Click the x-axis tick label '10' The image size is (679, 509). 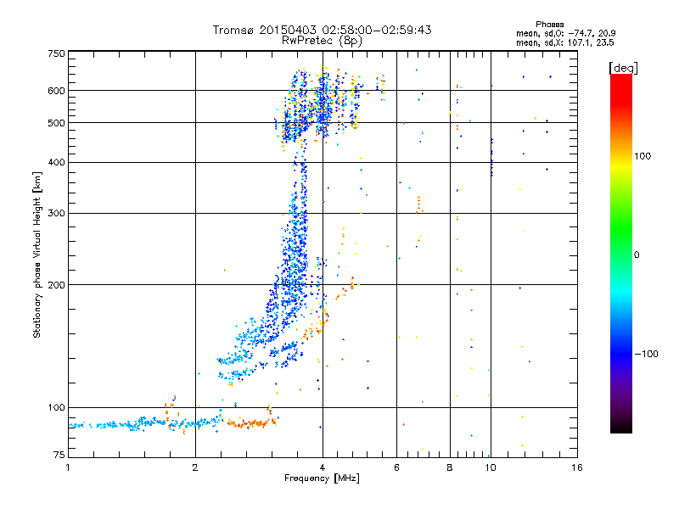(x=491, y=467)
